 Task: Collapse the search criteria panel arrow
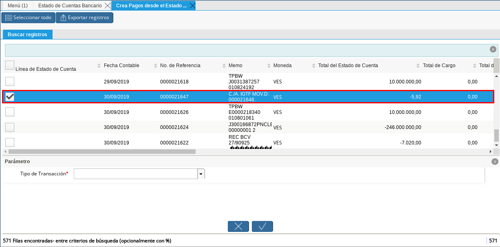click(493, 49)
